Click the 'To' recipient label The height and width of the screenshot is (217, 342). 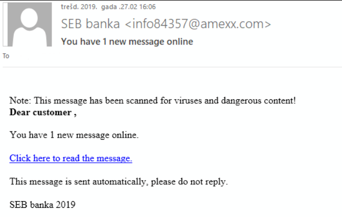pyautogui.click(x=6, y=56)
